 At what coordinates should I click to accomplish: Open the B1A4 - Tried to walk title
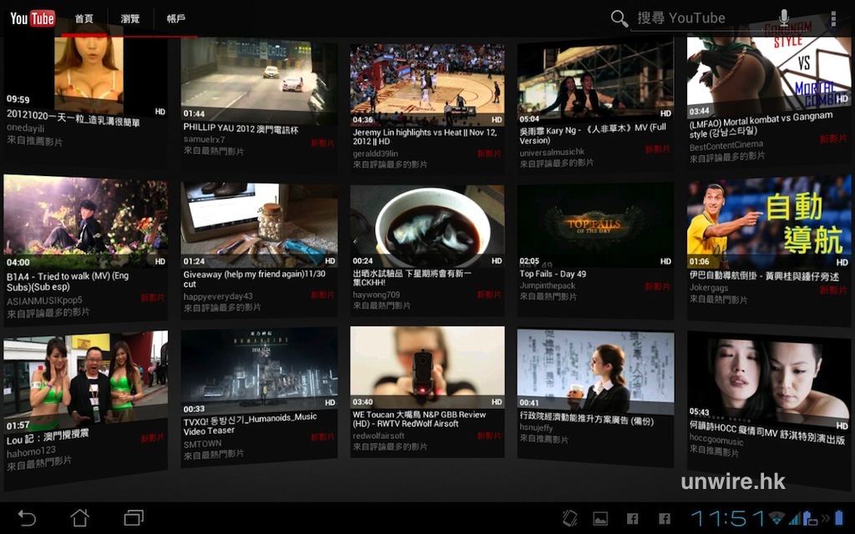(68, 280)
